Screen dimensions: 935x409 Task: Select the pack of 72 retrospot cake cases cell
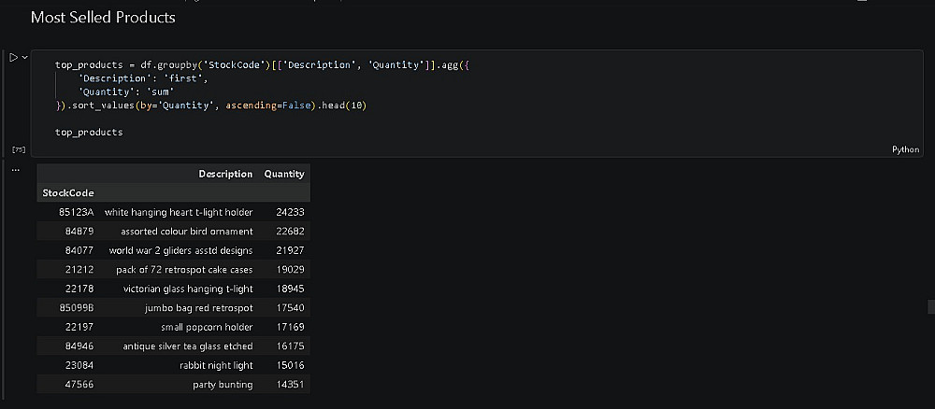(184, 270)
